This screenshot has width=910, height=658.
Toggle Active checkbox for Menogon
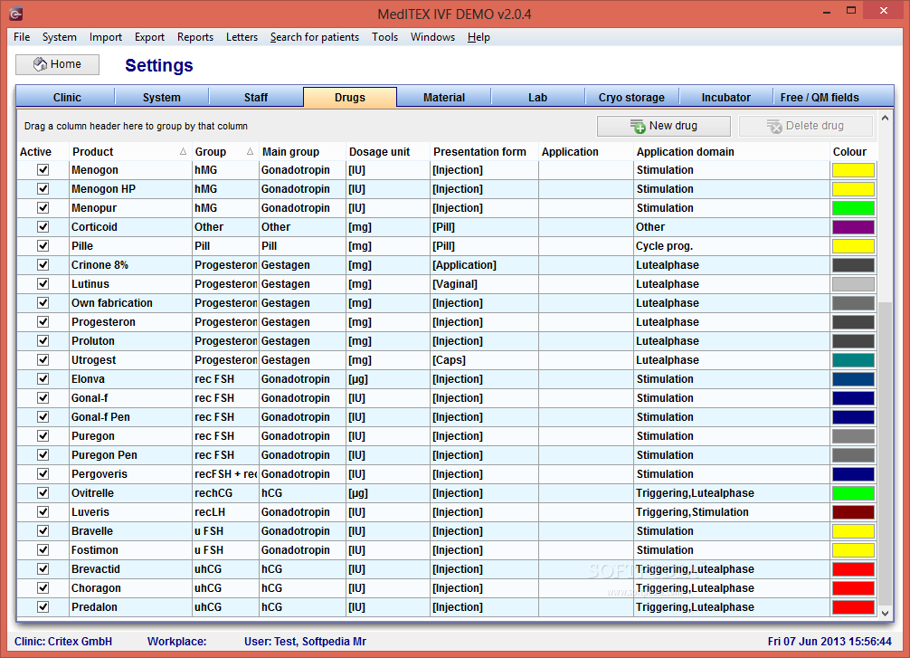tap(43, 169)
